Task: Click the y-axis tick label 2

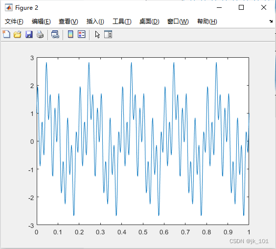Action: point(32,86)
